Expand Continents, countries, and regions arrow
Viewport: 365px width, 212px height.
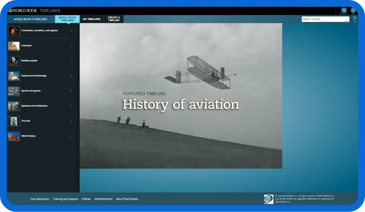tap(71, 31)
